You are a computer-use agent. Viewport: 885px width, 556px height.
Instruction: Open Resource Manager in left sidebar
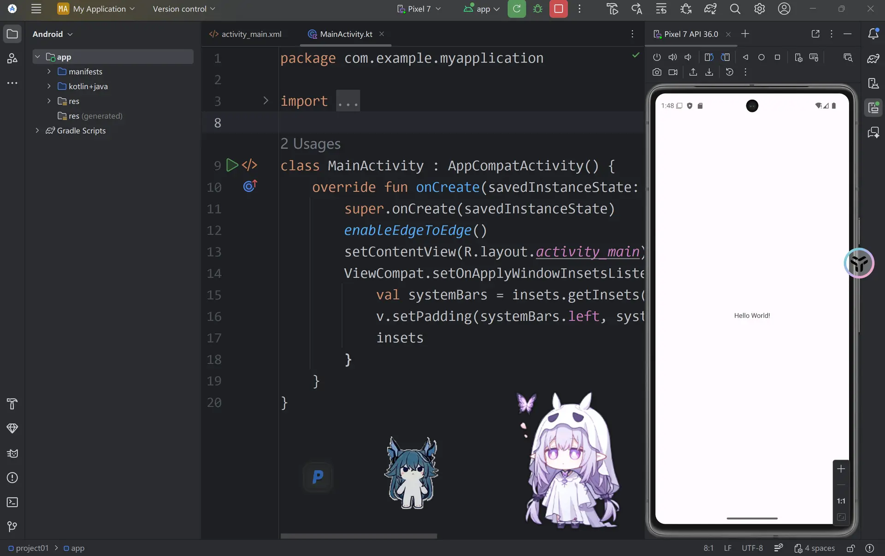pos(12,59)
